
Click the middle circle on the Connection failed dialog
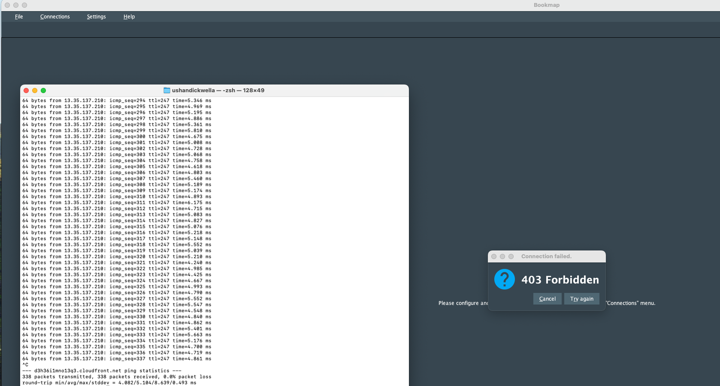[x=502, y=256]
